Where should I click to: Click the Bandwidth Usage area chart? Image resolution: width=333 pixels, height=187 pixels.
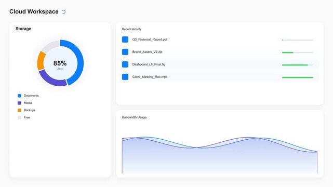click(x=220, y=155)
